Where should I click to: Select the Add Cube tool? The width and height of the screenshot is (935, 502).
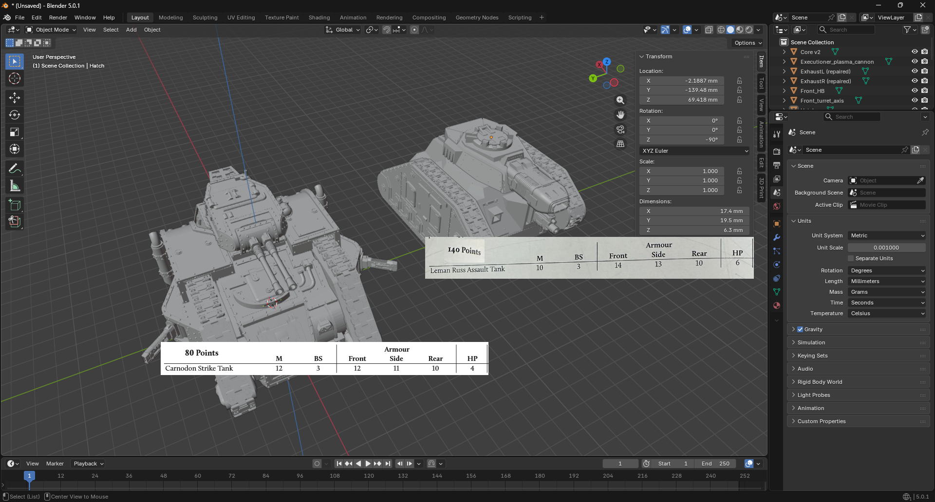click(15, 205)
